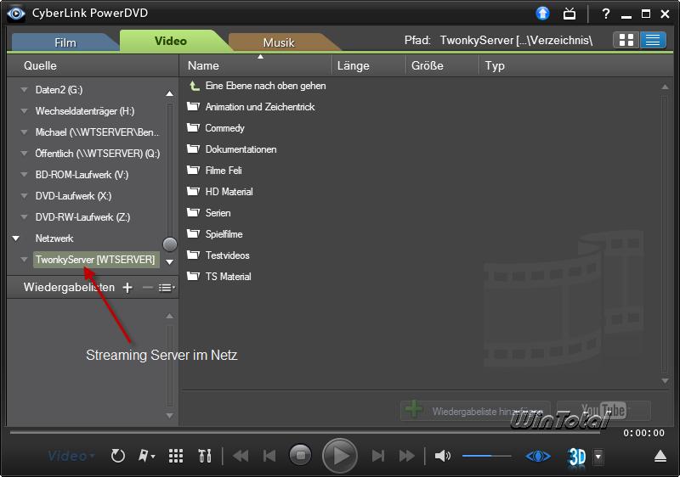Switch to list details view
Viewport: 680px width, 477px height.
pyautogui.click(x=653, y=40)
